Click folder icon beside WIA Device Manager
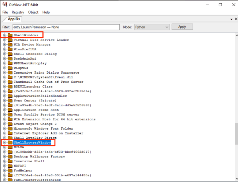Screen dimensions: 238x182 pyautogui.click(x=10, y=45)
